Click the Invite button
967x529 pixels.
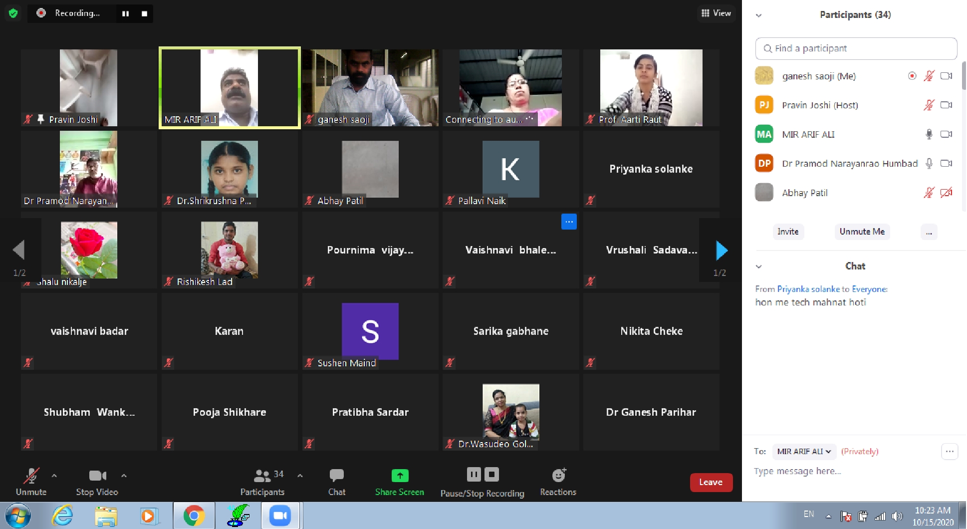pyautogui.click(x=788, y=232)
